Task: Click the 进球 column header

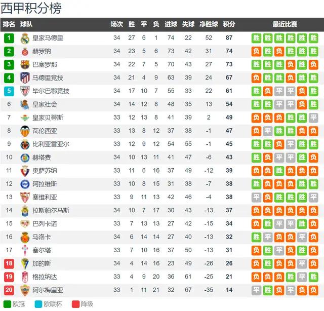Action: click(171, 24)
